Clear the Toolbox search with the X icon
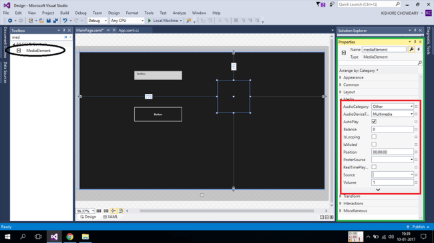Image resolution: width=434 pixels, height=243 pixels. coord(65,37)
